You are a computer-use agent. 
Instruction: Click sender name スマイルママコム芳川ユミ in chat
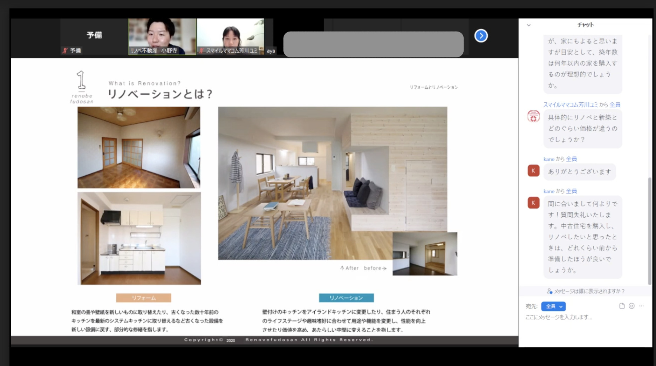(570, 104)
